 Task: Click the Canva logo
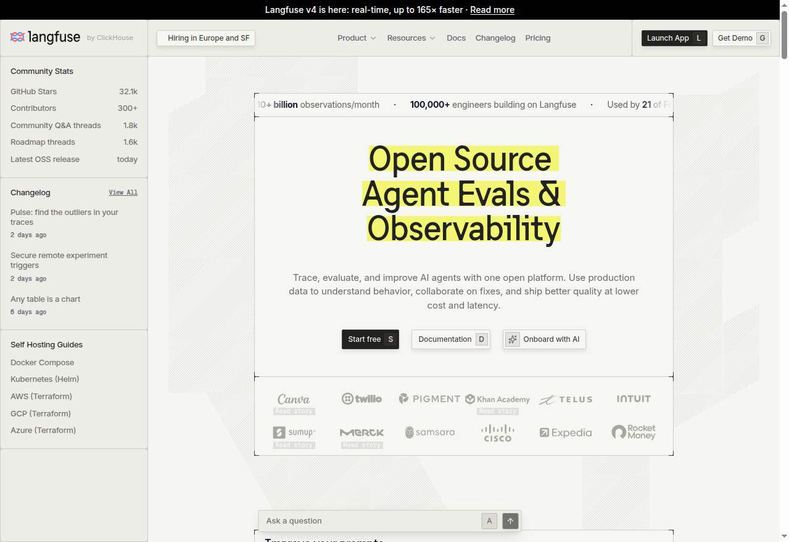[x=294, y=399]
